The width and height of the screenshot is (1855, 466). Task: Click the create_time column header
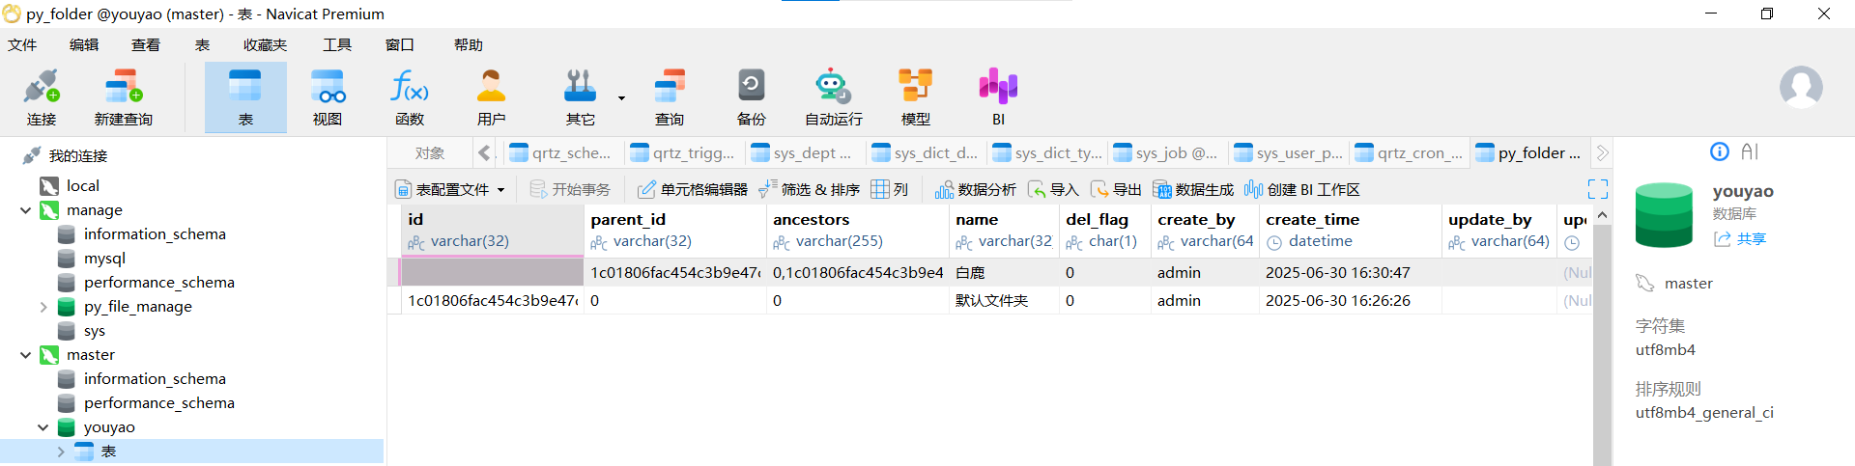pos(1350,231)
